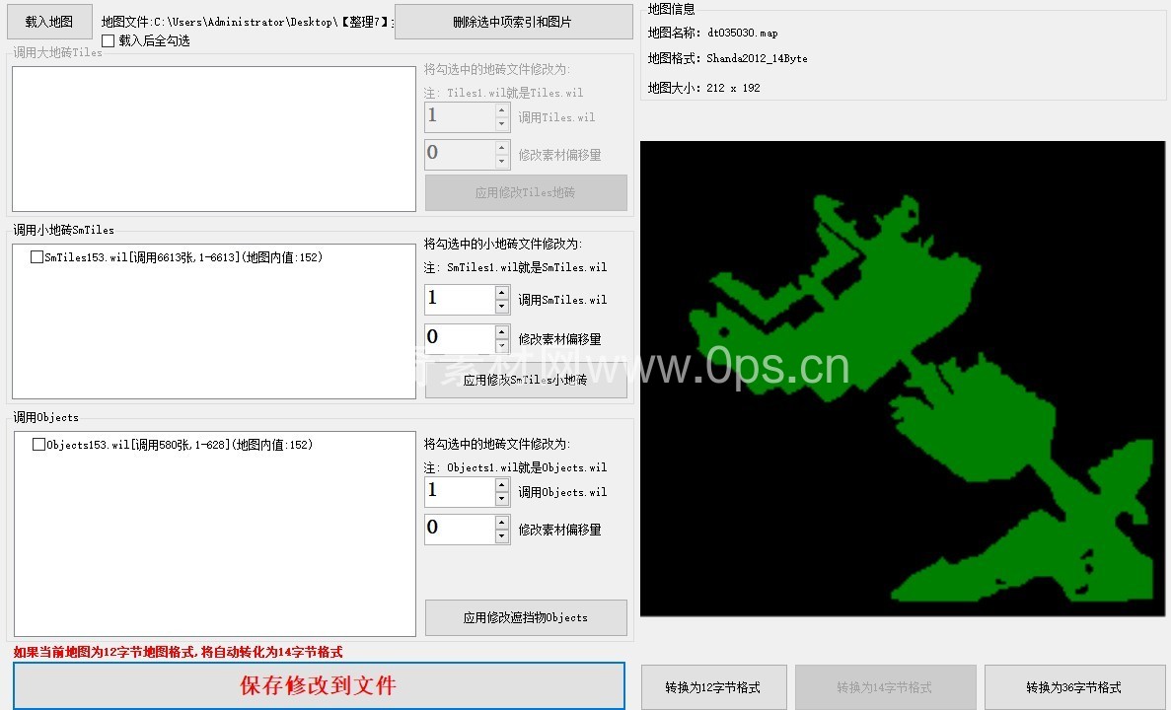Screen dimensions: 1171x710
Task: Decrease the 调用SmTiles.wil value with down arrow
Action: (x=502, y=306)
